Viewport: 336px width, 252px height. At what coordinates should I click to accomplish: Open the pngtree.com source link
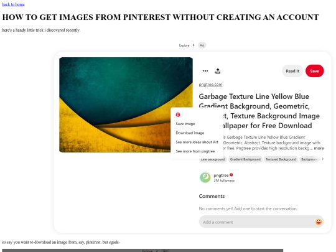point(210,85)
